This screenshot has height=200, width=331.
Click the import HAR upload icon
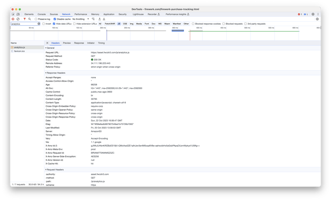(x=99, y=19)
